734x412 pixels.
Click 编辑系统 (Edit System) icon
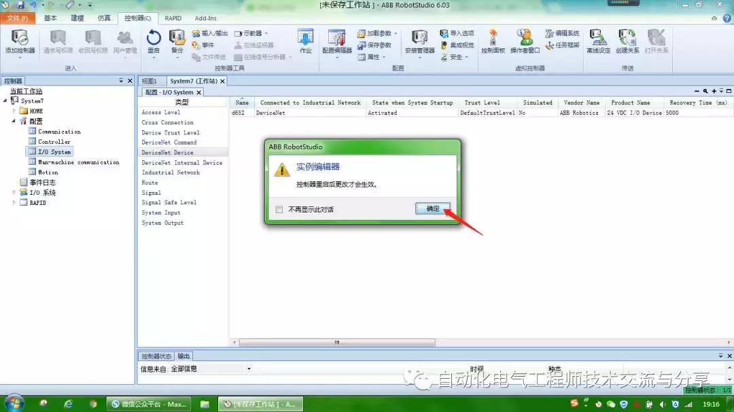coord(562,33)
